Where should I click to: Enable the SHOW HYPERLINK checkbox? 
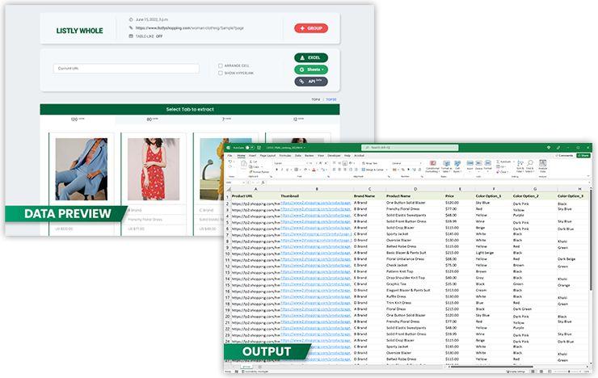[x=221, y=73]
